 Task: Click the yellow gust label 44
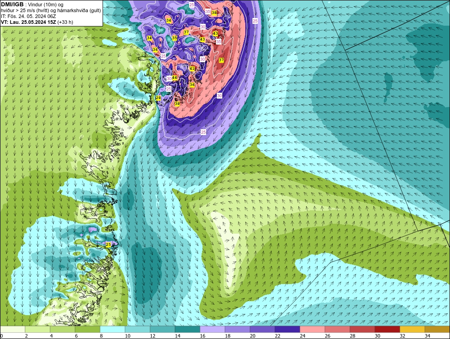tap(175, 78)
